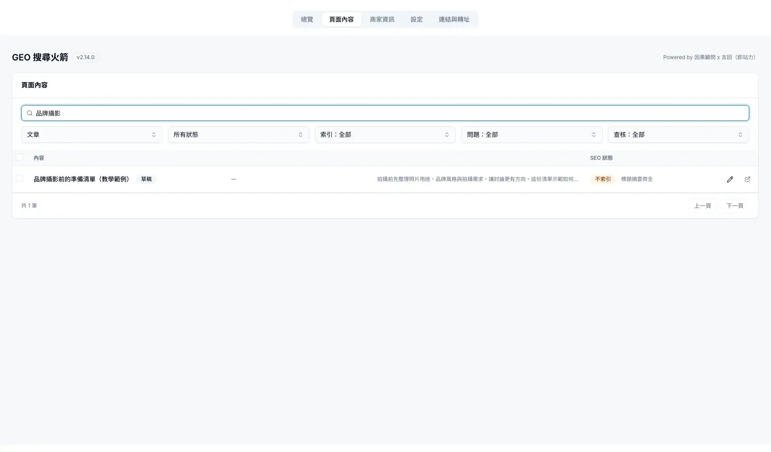Click the GEO 搜尋火箭 title
The height and width of the screenshot is (452, 771).
[x=40, y=57]
